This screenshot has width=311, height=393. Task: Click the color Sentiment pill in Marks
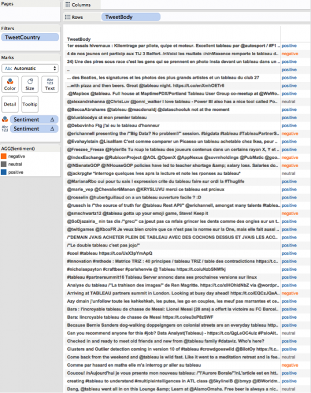(x=34, y=119)
